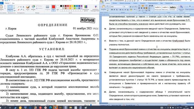Open line spacing dropdown in Word

[x=149, y=8]
